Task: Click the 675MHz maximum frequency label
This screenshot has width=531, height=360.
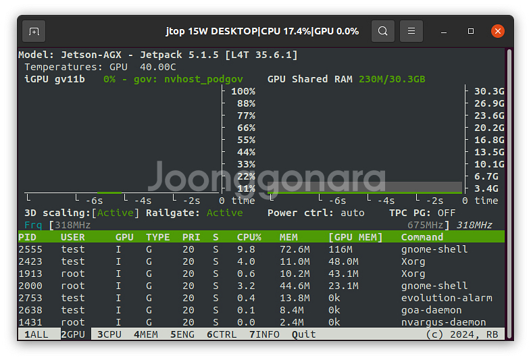Action: 426,225
